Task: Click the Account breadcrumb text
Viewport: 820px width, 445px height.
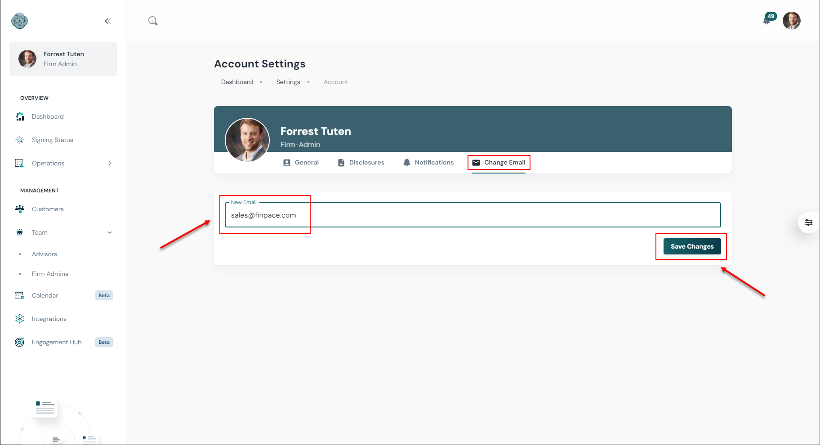Action: coord(336,82)
